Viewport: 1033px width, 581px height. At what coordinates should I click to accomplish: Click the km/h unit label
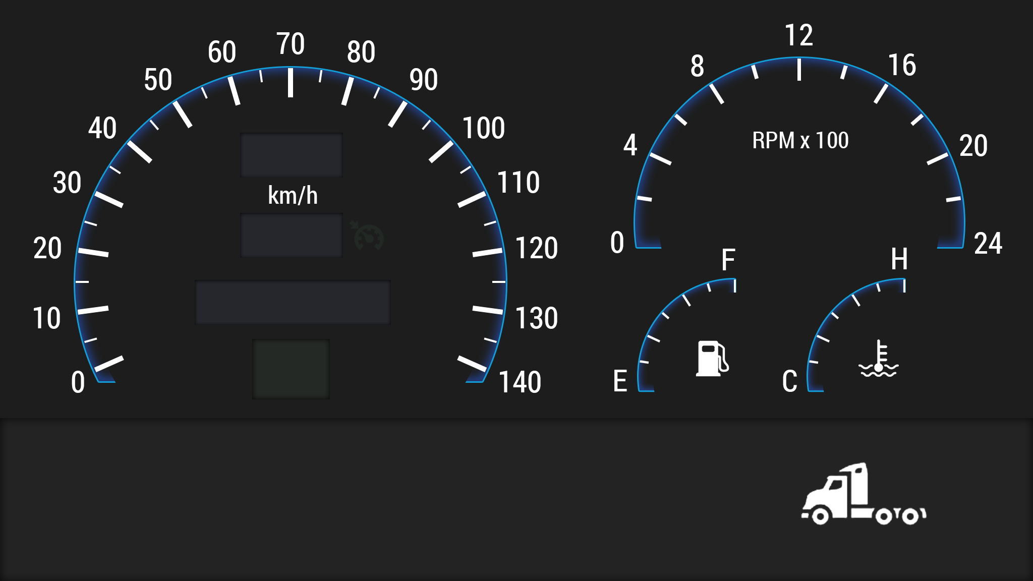293,196
